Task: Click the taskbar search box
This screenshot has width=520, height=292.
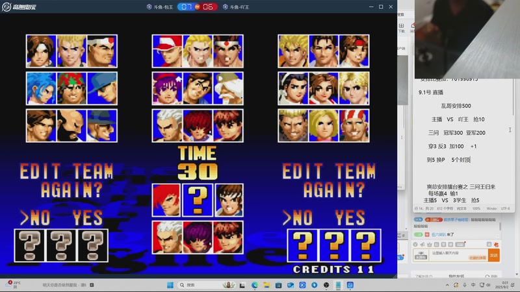Action: coord(207,285)
